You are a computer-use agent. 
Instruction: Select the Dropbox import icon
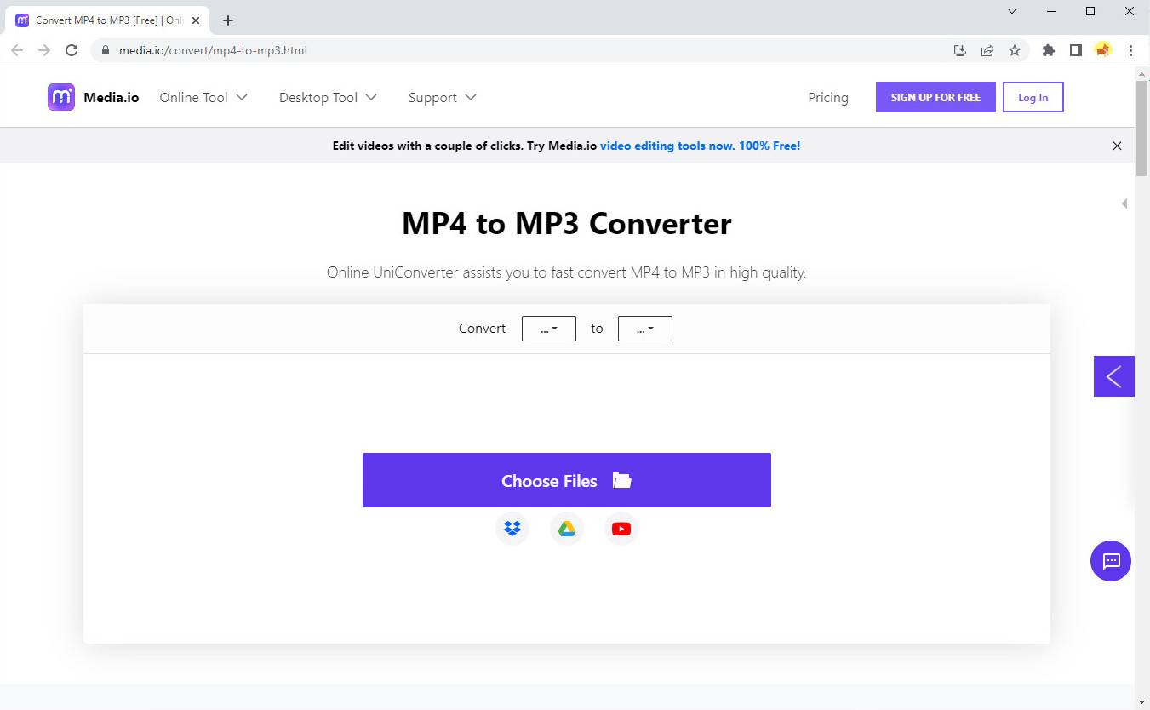click(x=512, y=529)
